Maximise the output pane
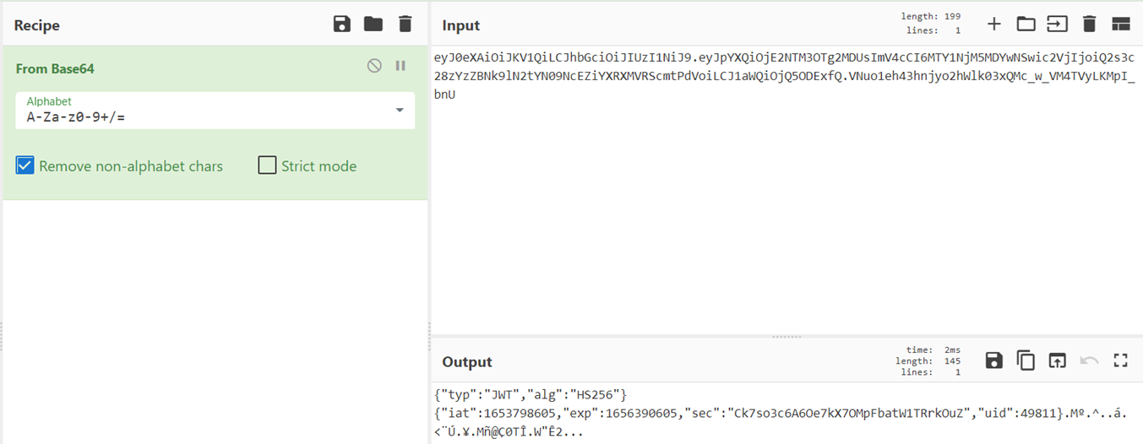The height and width of the screenshot is (444, 1143). (x=1121, y=360)
